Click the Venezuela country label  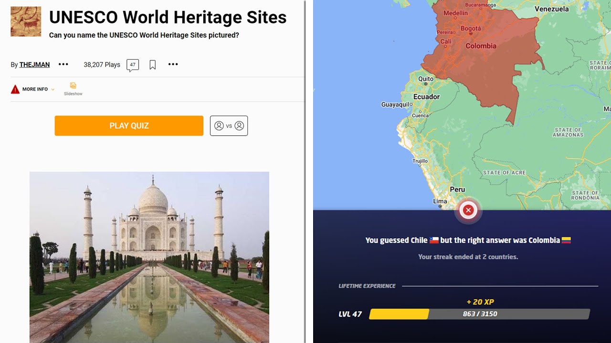552,9
